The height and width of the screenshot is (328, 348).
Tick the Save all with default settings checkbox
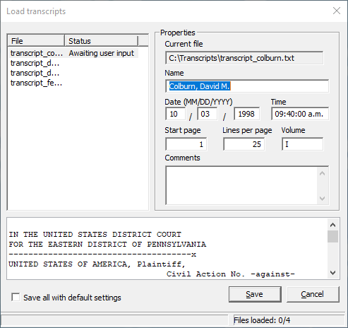point(16,297)
